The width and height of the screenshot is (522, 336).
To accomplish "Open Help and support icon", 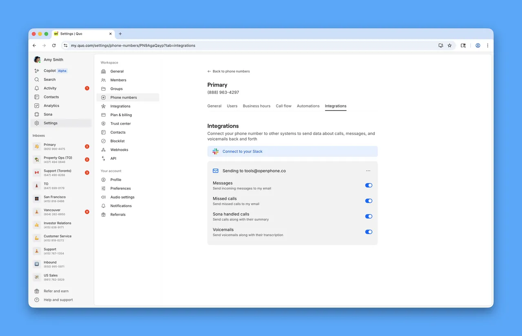I will tap(37, 300).
